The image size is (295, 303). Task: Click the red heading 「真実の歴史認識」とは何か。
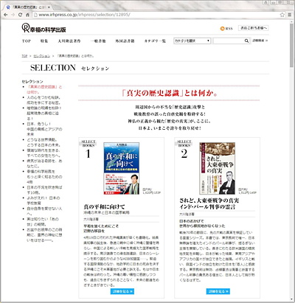tap(170, 93)
